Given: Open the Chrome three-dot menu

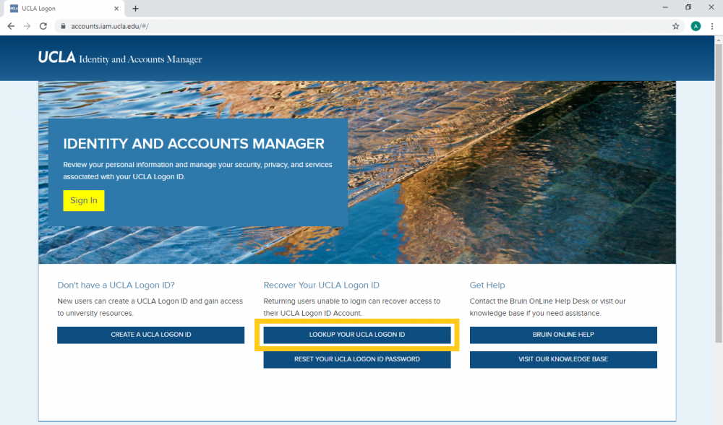Looking at the screenshot, I should (712, 26).
